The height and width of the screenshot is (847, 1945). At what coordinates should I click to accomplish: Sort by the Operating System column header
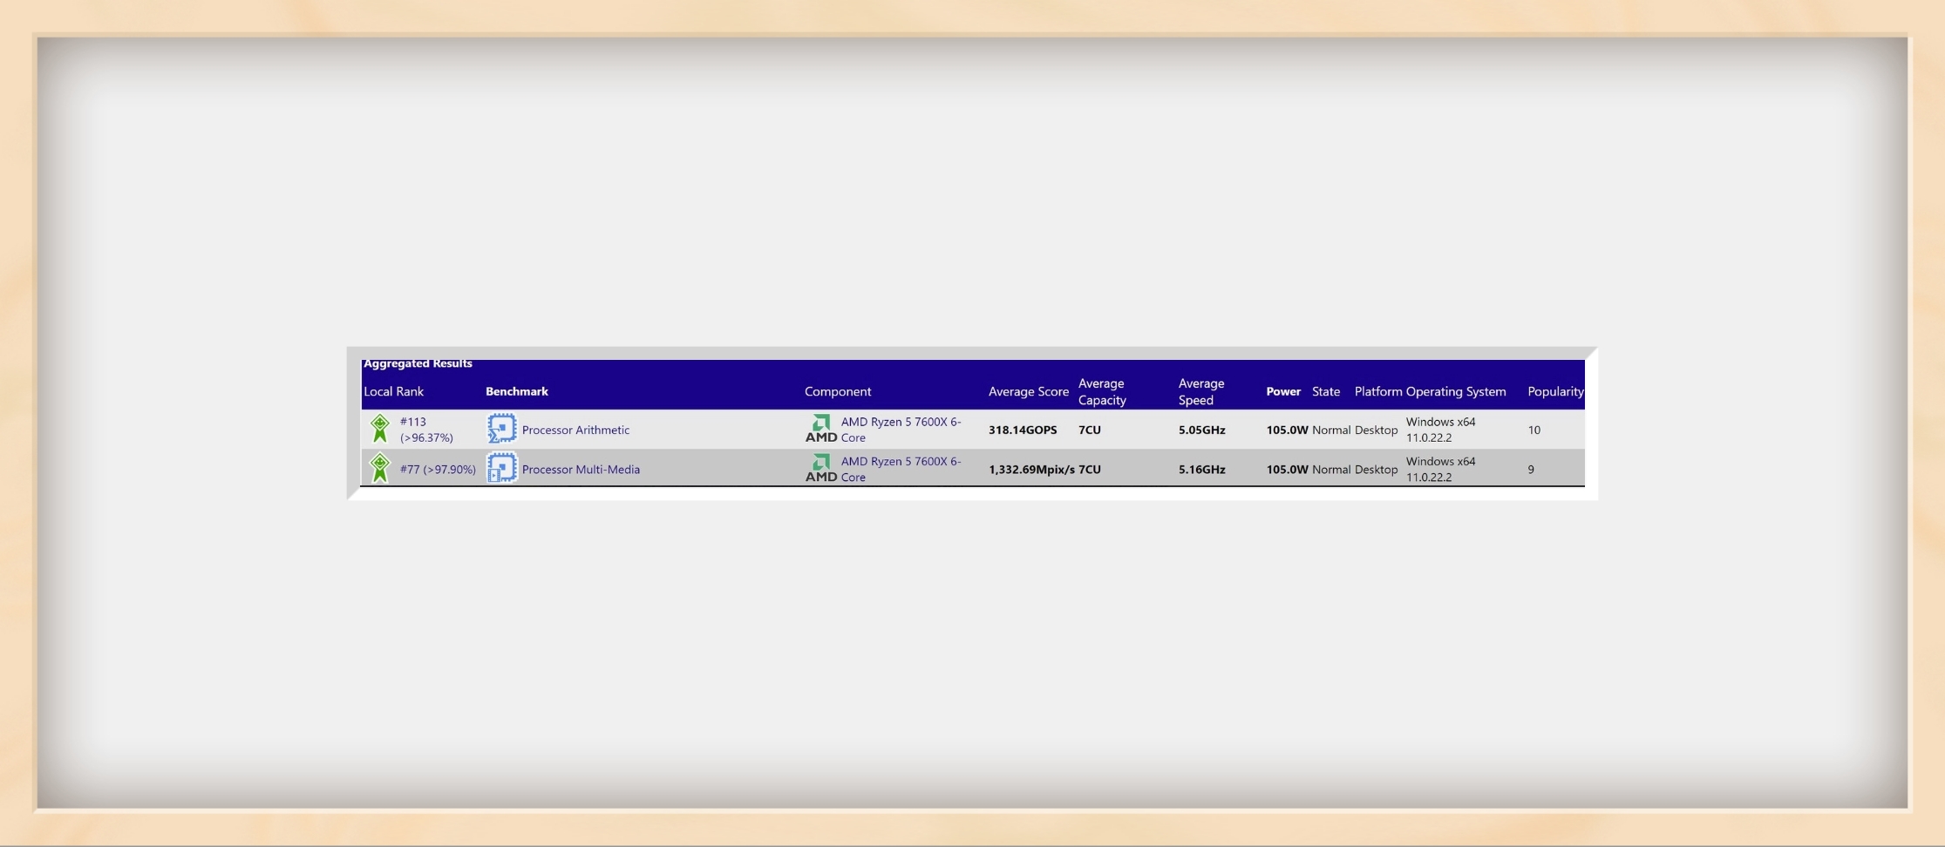[x=1456, y=391]
